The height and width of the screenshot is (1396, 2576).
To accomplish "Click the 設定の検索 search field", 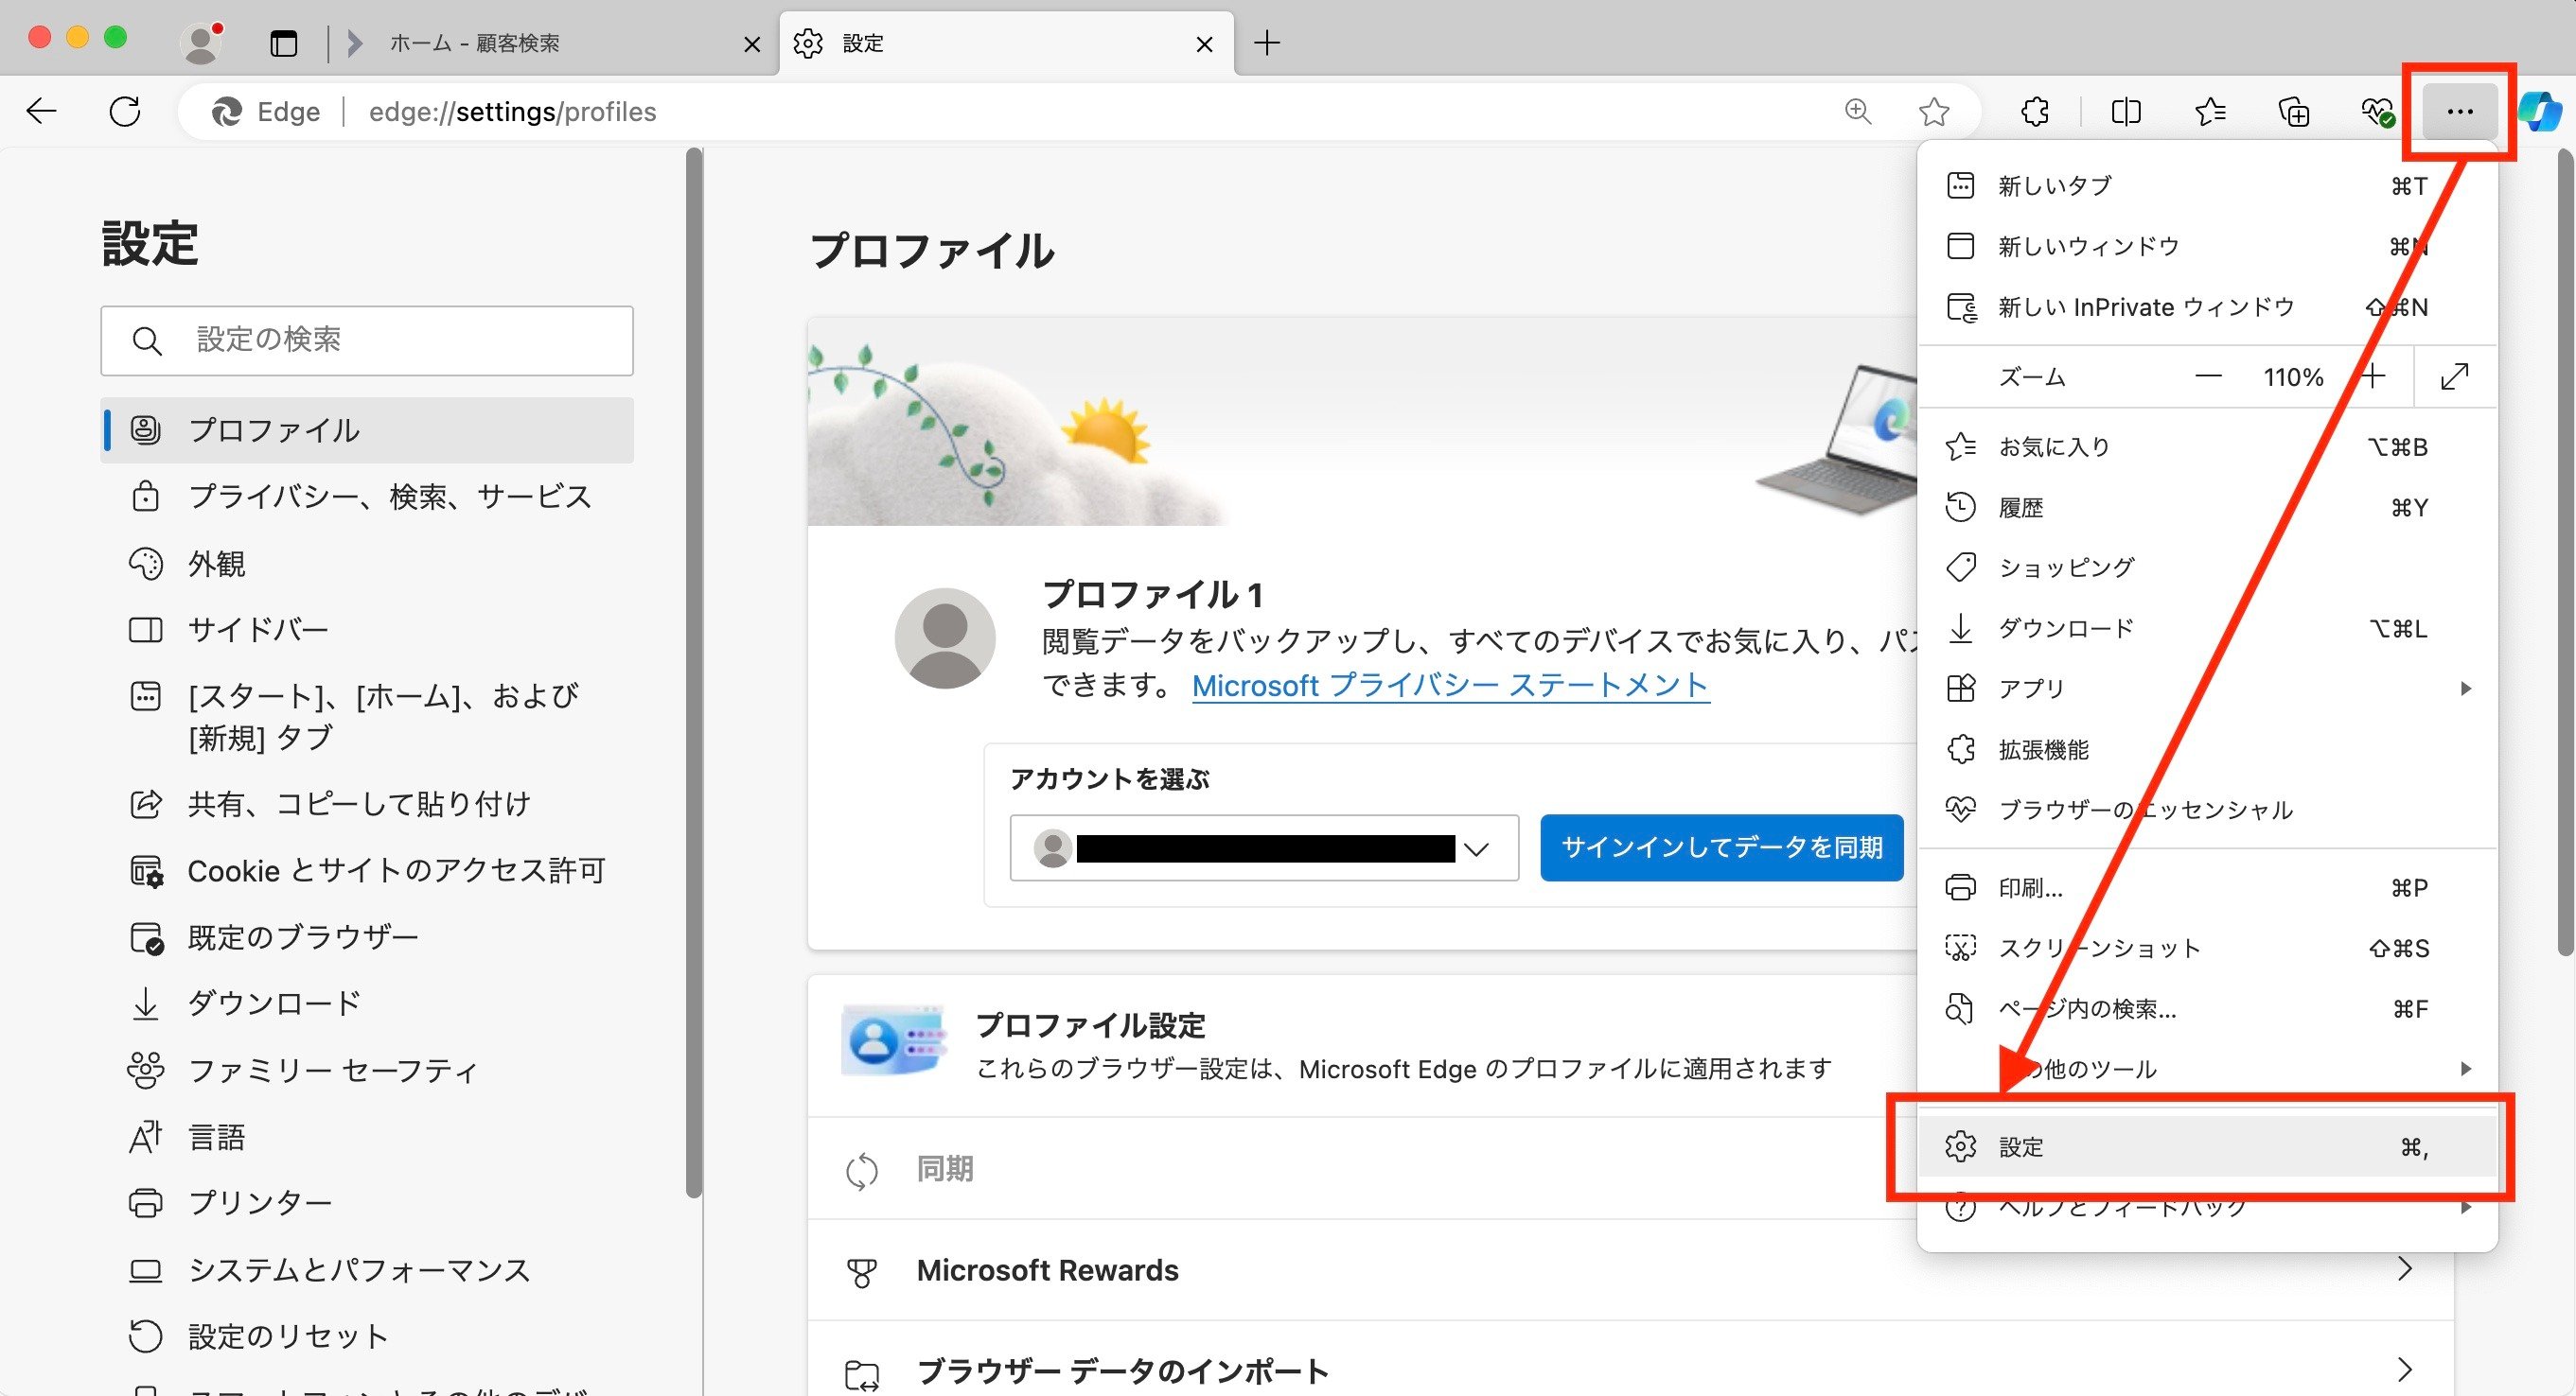I will coord(367,340).
